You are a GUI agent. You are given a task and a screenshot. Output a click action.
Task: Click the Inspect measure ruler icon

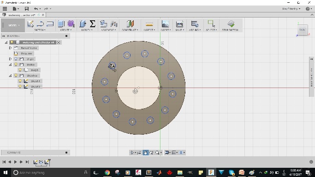[149, 24]
